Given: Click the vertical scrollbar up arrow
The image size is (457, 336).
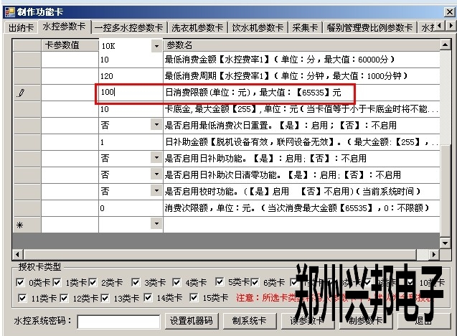Looking at the screenshot, I should (x=447, y=45).
